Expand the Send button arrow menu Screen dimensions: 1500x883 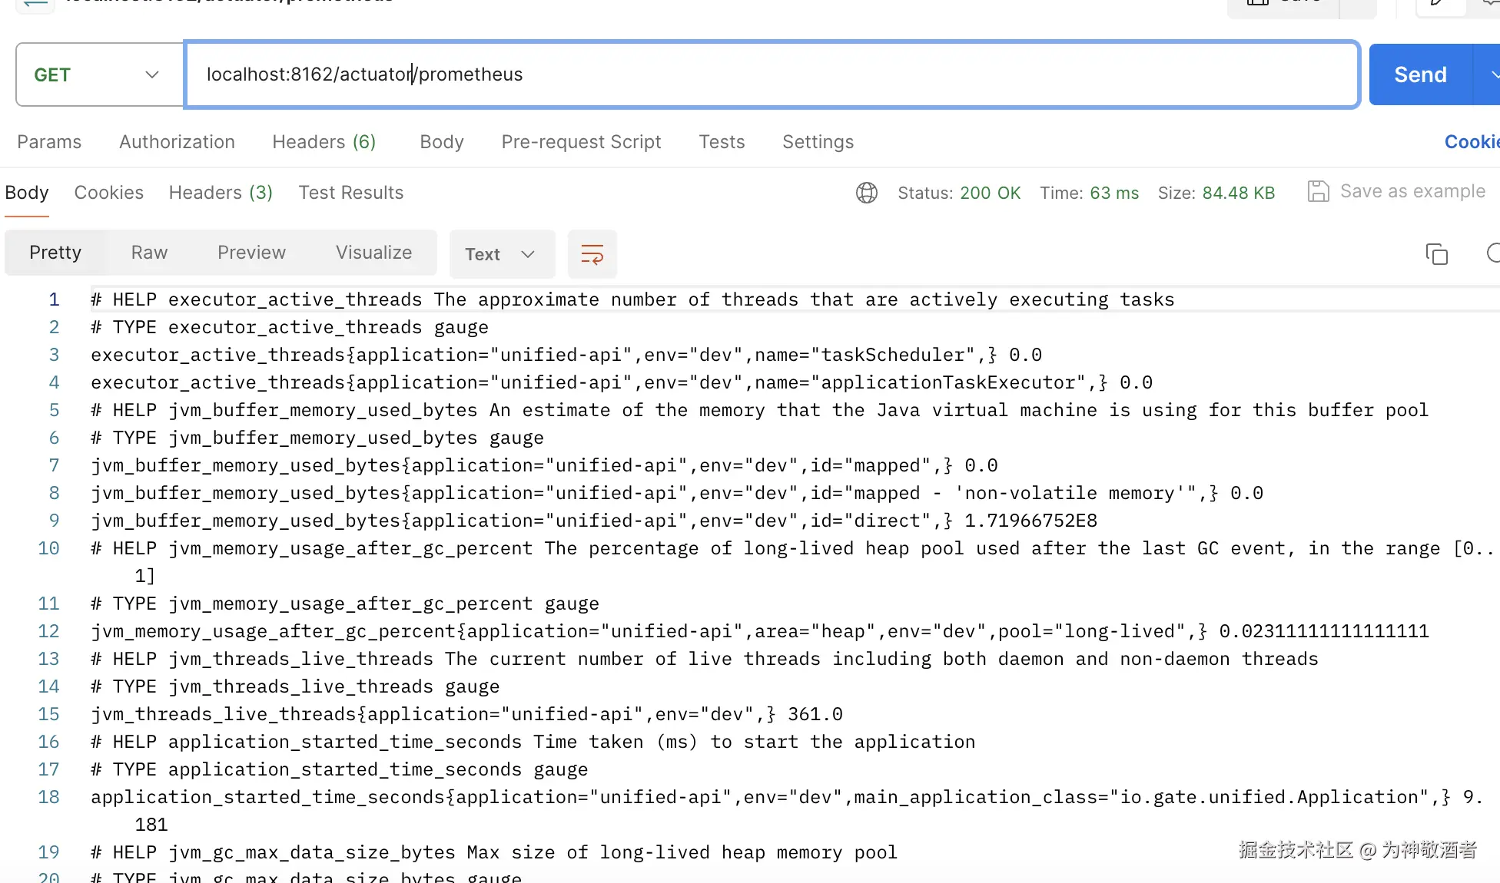(1489, 74)
